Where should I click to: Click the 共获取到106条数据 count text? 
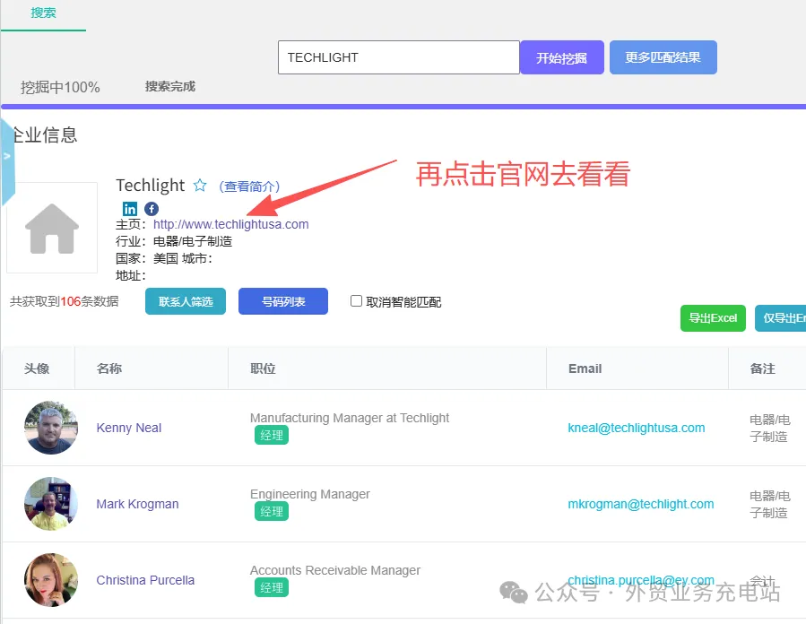pyautogui.click(x=65, y=301)
